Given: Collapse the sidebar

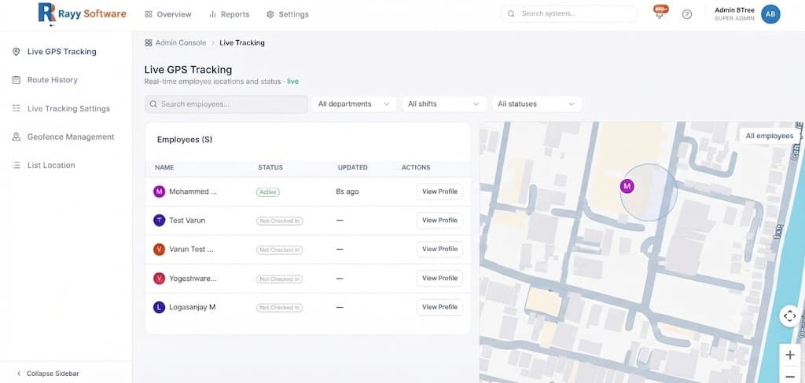Looking at the screenshot, I should pos(48,374).
